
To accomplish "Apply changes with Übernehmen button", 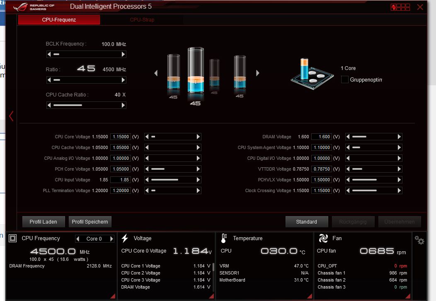I will click(399, 222).
